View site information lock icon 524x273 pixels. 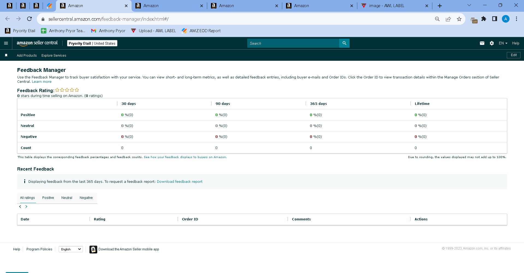click(x=43, y=19)
